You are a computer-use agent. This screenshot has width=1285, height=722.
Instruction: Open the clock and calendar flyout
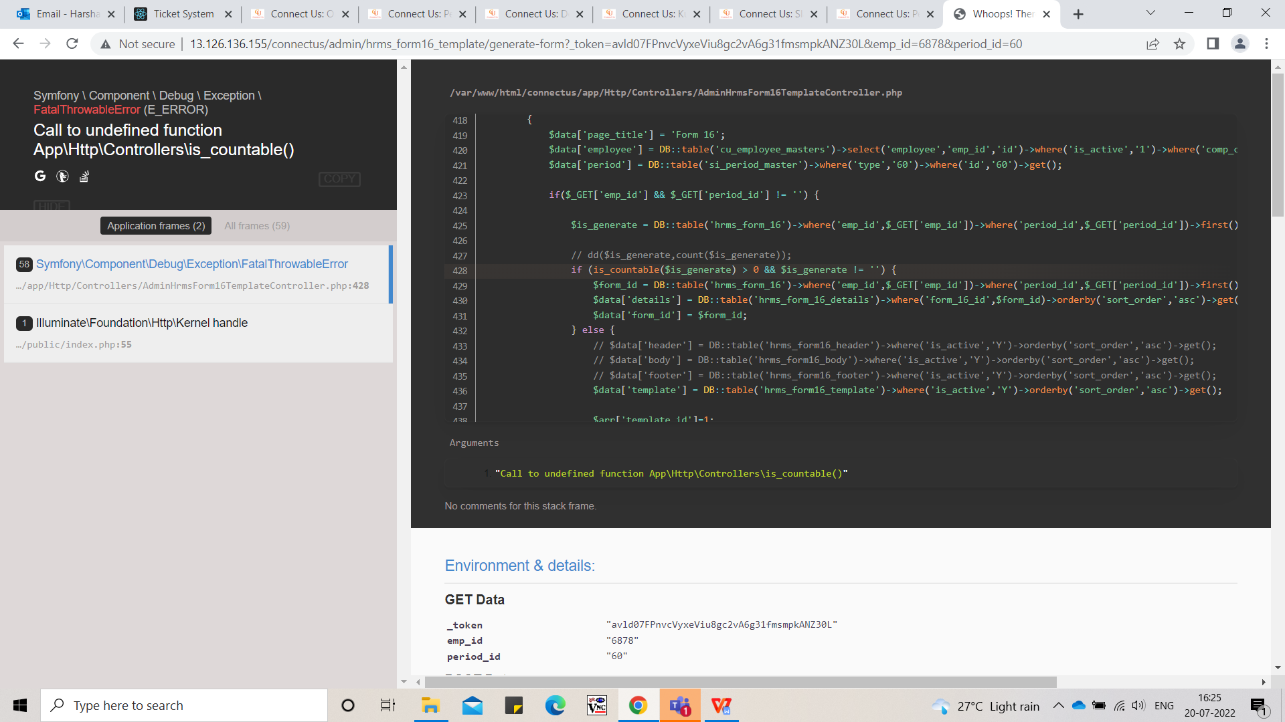pos(1209,705)
